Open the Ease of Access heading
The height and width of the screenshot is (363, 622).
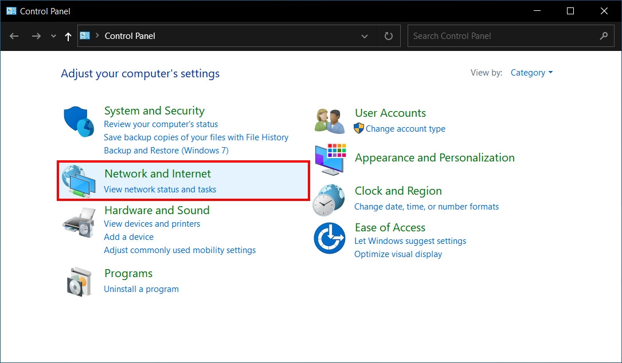390,227
